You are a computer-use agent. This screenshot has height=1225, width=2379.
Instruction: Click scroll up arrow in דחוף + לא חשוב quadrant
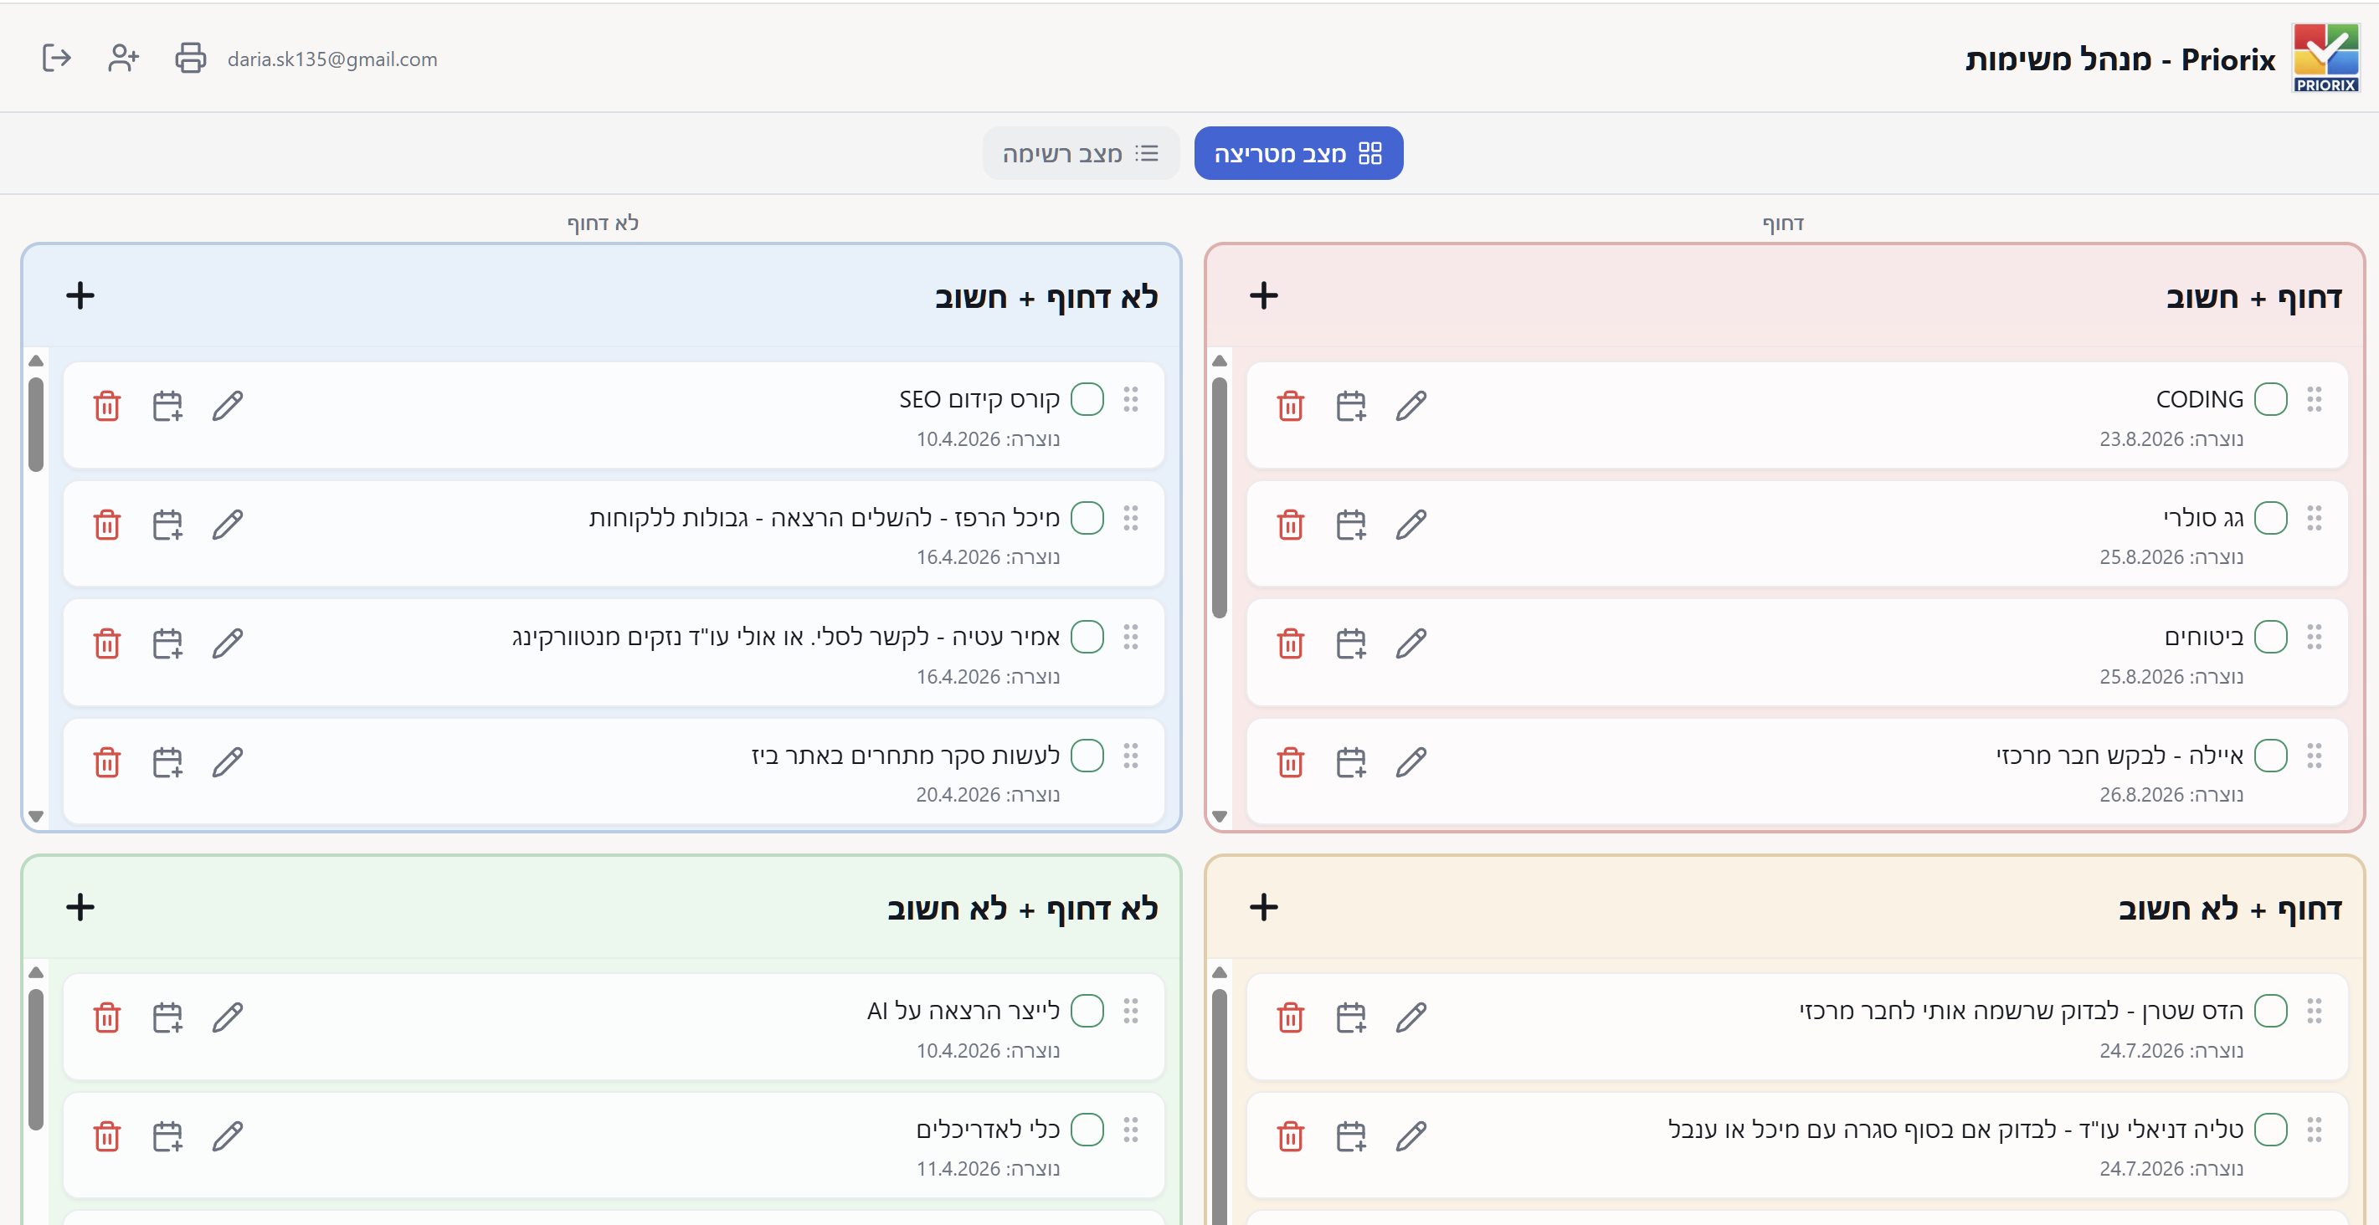click(1219, 972)
